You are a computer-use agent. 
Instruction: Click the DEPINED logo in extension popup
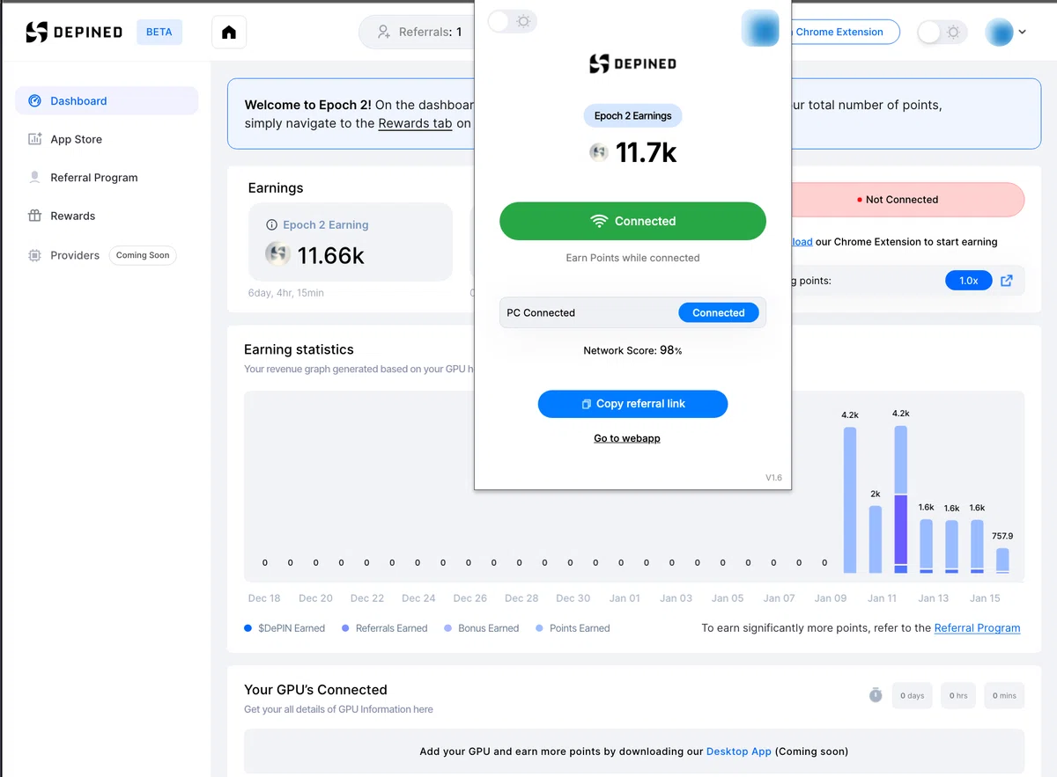tap(632, 63)
